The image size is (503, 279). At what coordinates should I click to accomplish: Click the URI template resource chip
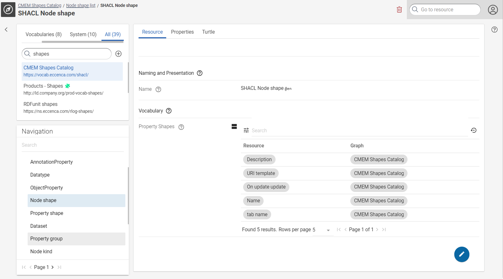click(x=261, y=173)
